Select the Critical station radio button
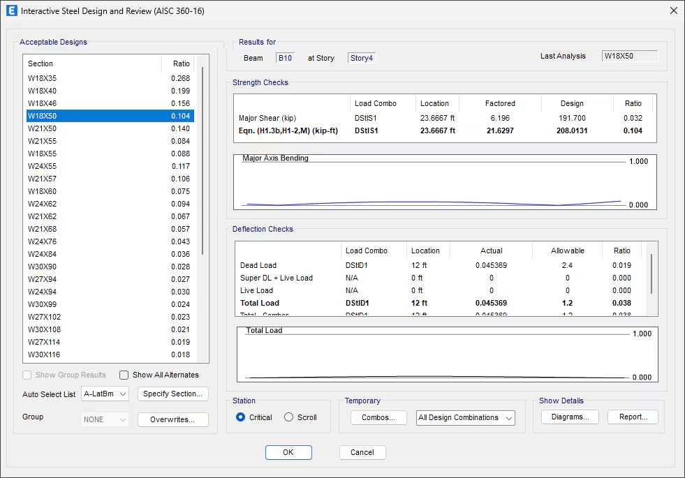685x478 pixels. tap(241, 417)
